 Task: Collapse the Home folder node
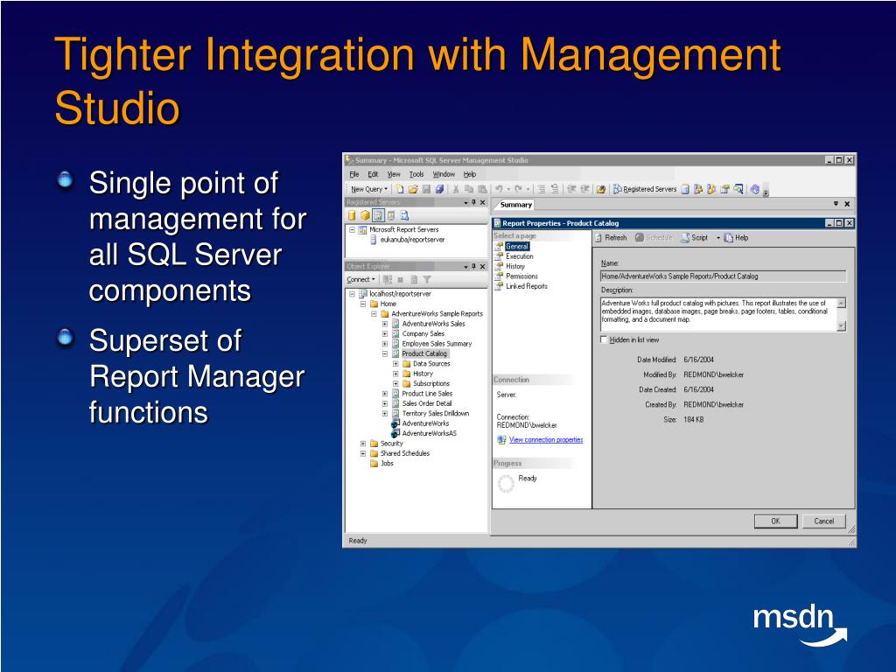(363, 304)
